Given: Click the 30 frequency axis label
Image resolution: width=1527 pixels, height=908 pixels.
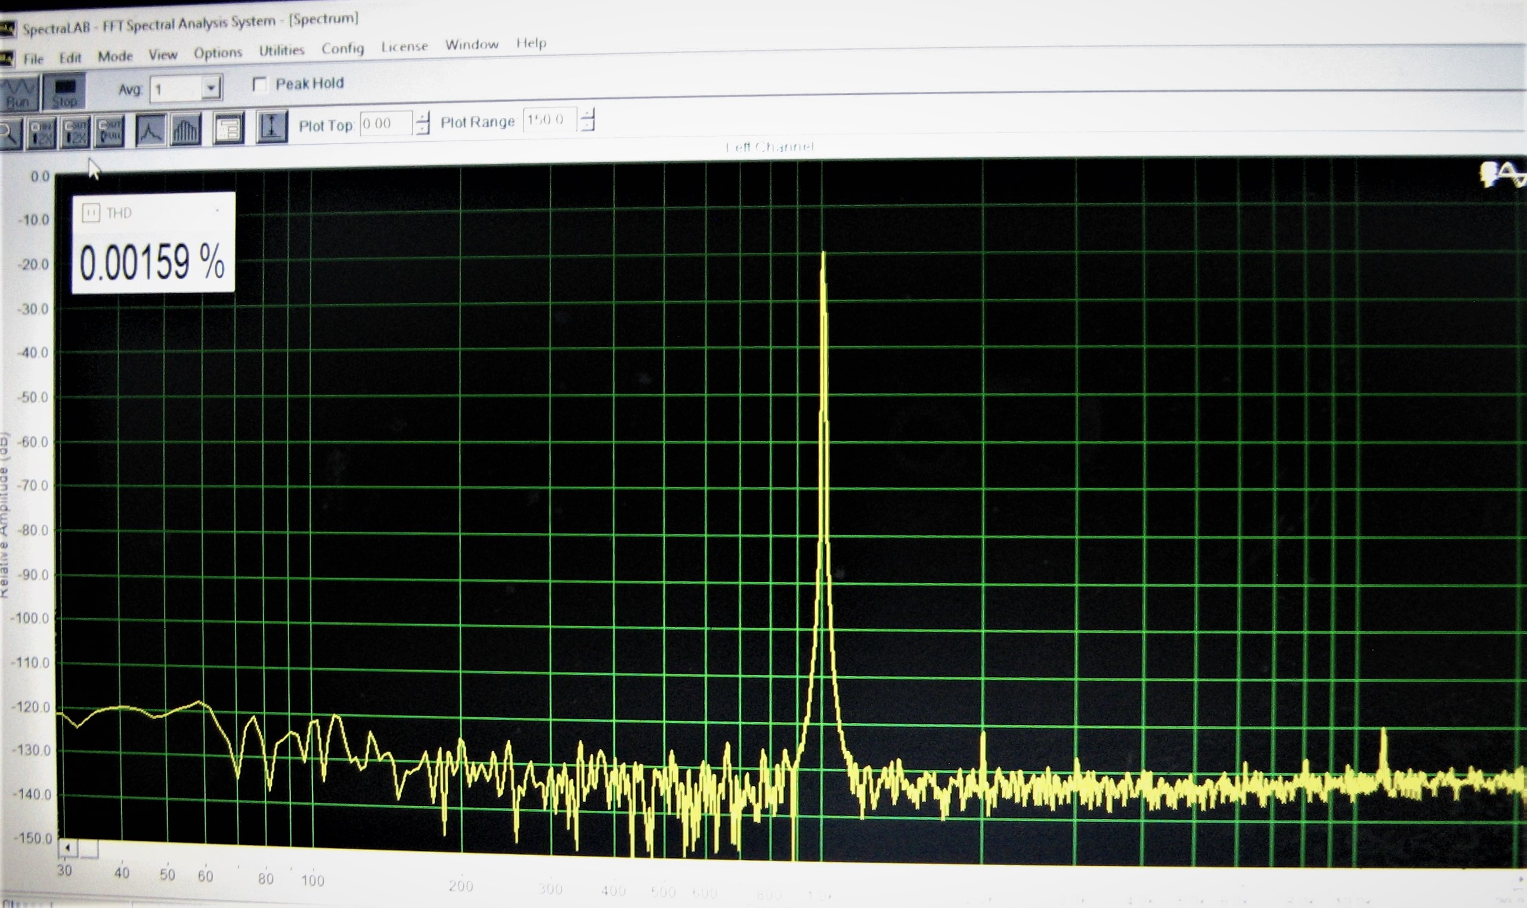Looking at the screenshot, I should [x=64, y=870].
